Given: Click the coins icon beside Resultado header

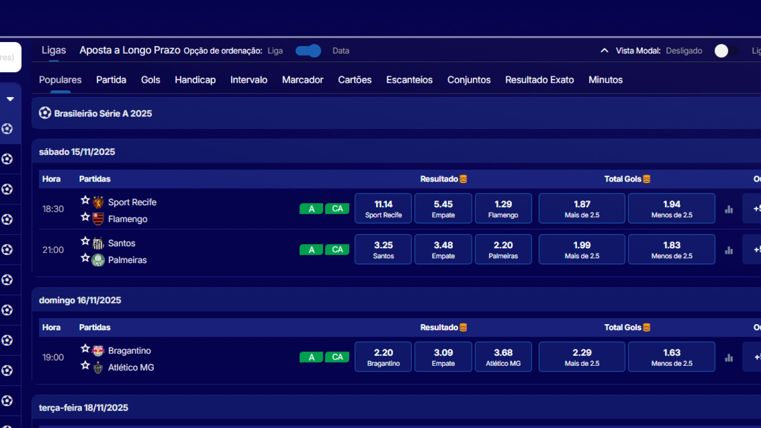Looking at the screenshot, I should (464, 179).
